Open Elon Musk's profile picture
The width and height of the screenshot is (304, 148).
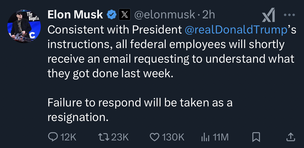coord(24,27)
